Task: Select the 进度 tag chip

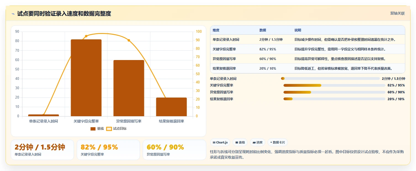Action: (257, 142)
